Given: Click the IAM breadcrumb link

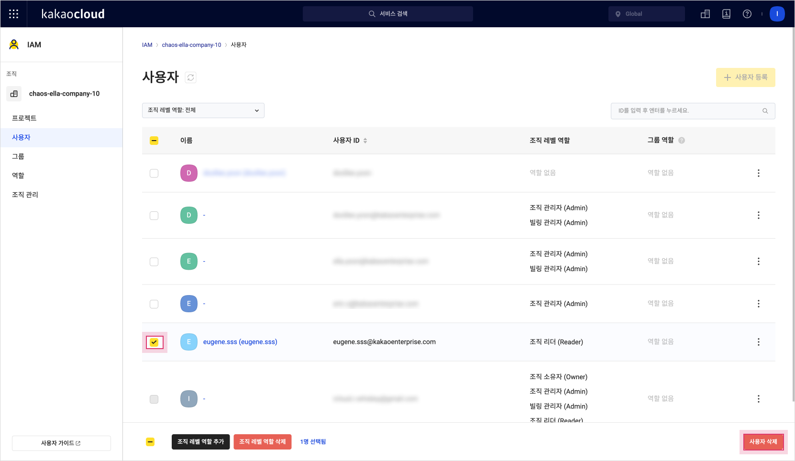Looking at the screenshot, I should [x=147, y=45].
